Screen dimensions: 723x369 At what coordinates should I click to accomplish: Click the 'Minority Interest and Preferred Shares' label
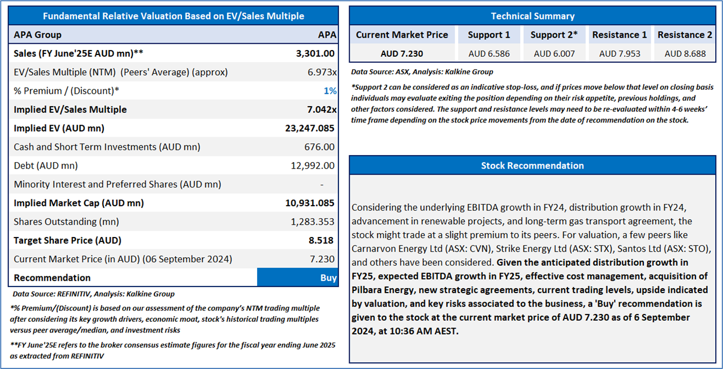pyautogui.click(x=117, y=184)
